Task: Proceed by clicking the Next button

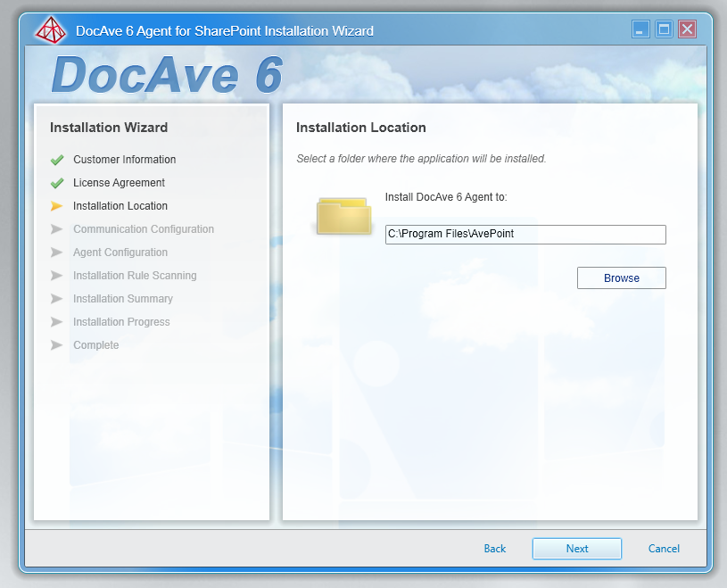Action: pos(576,549)
